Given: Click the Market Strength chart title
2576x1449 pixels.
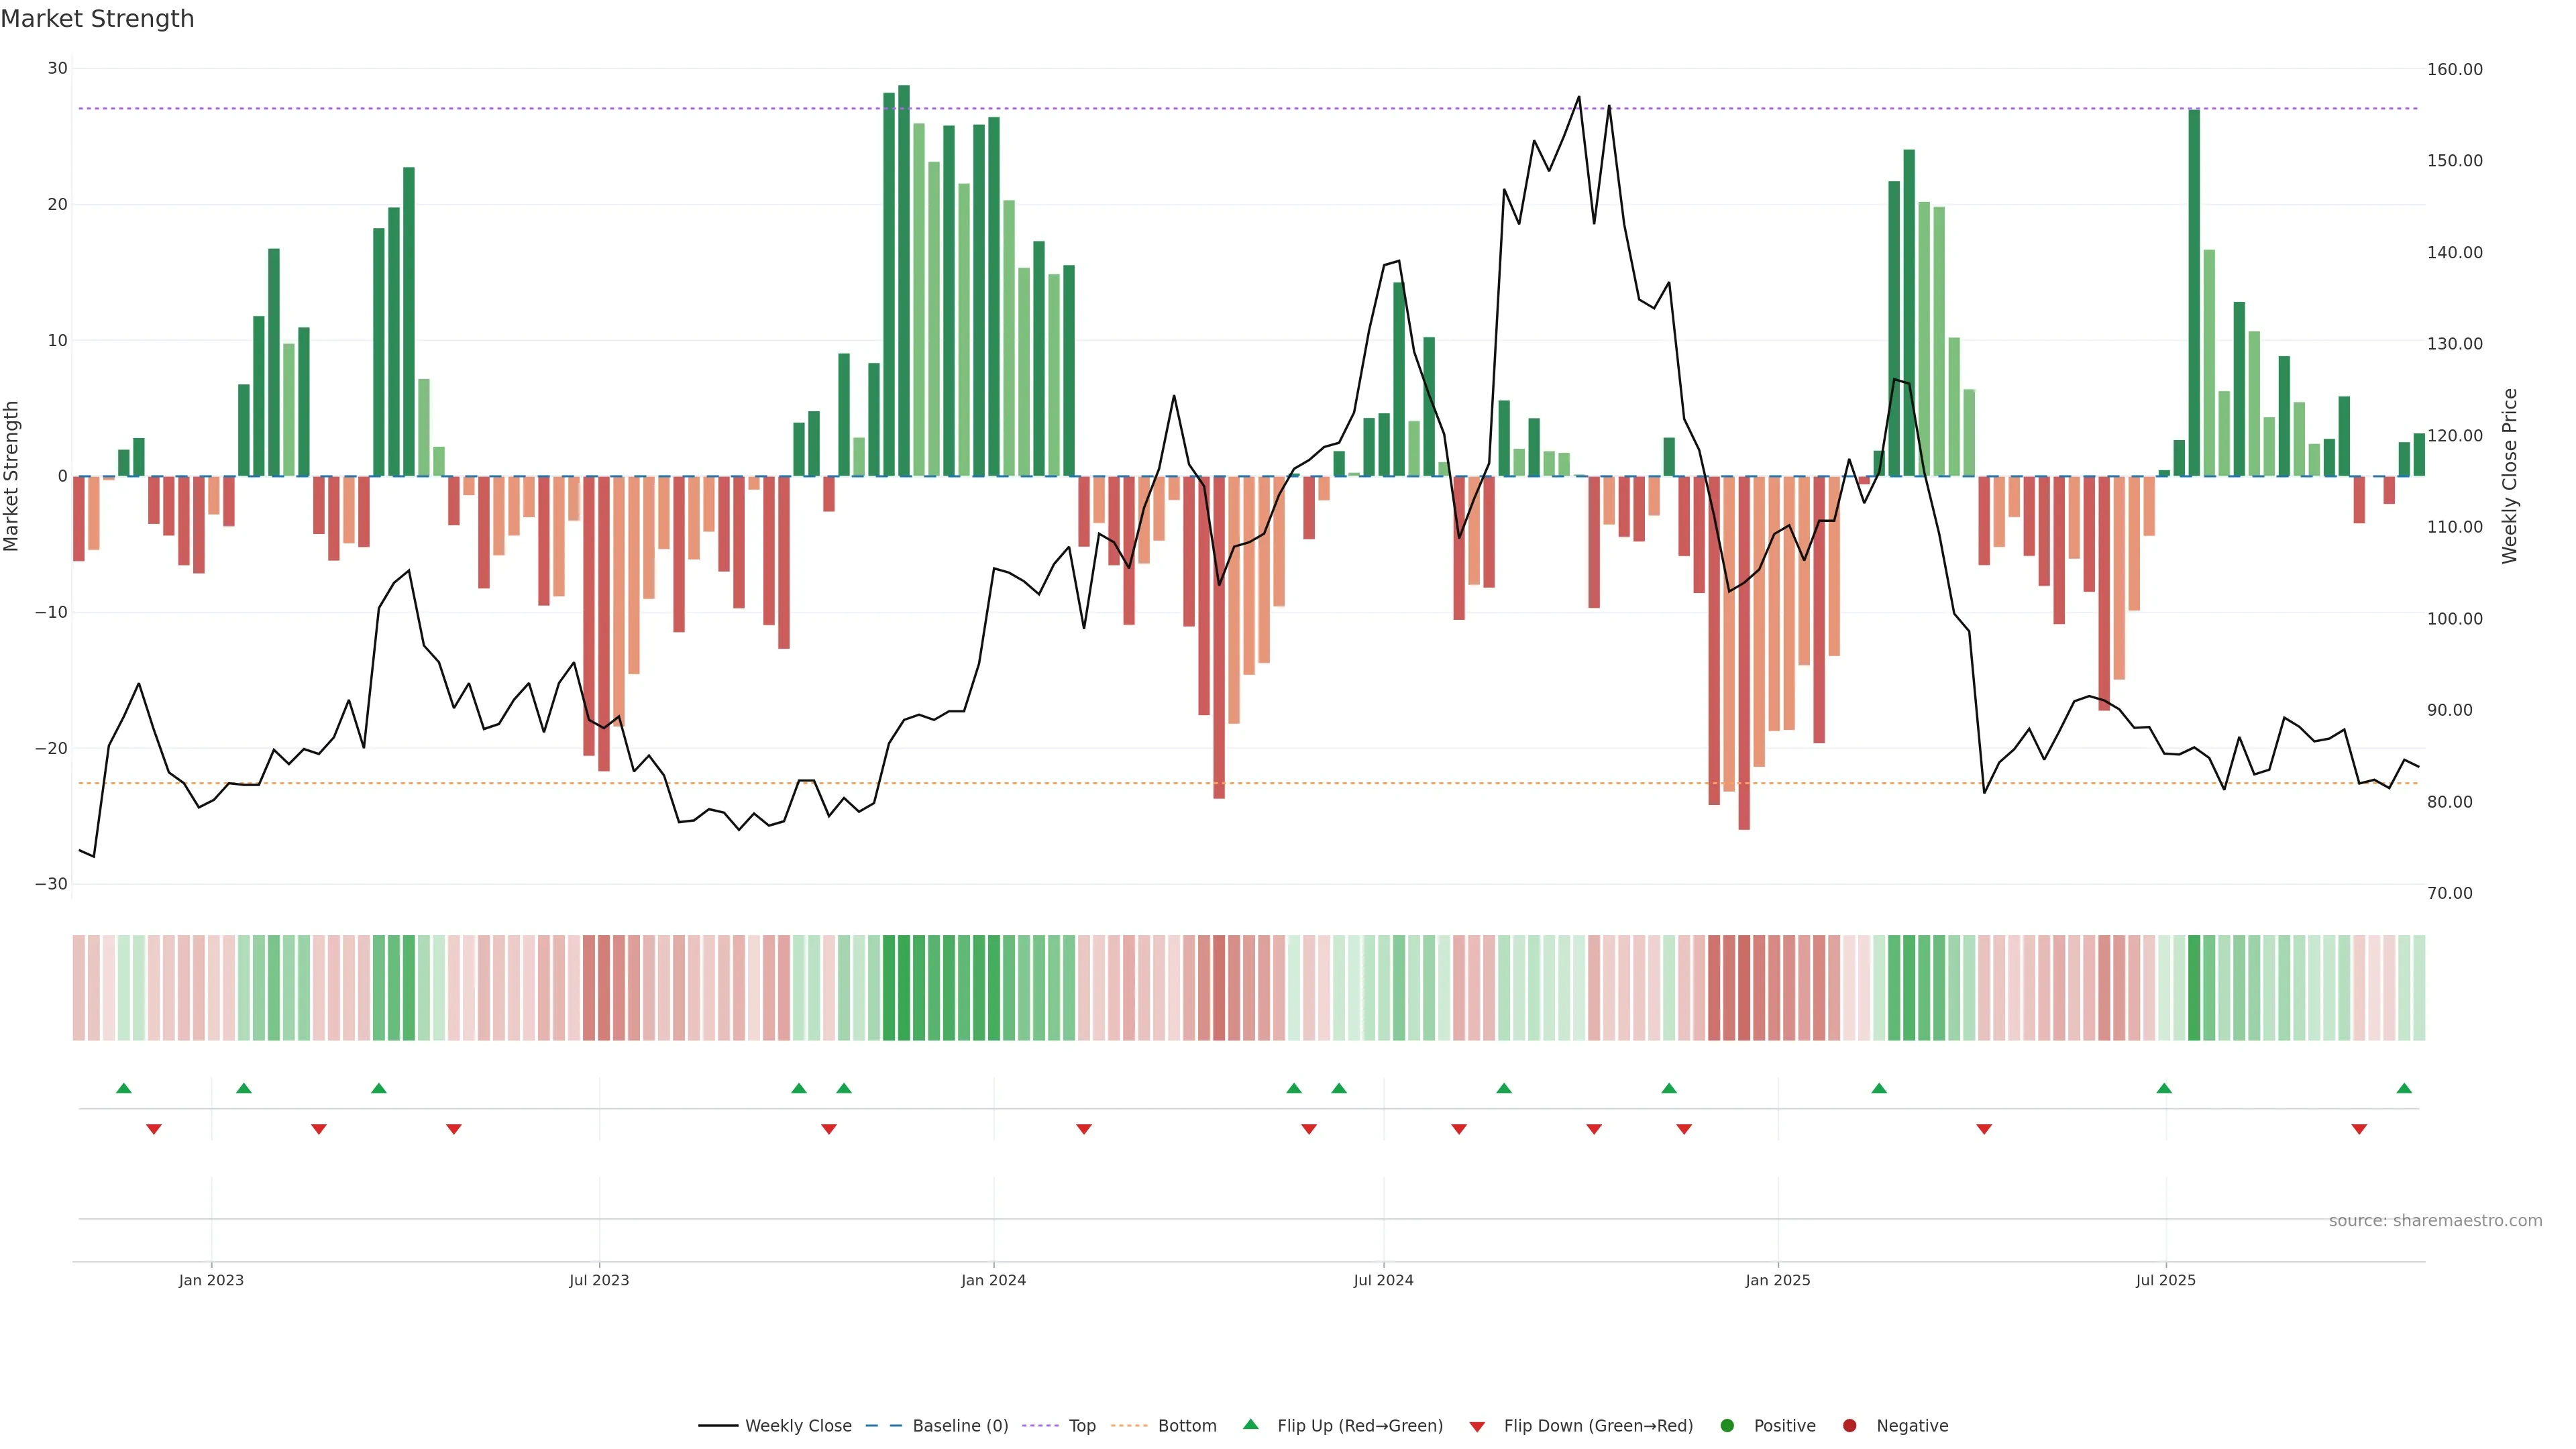Looking at the screenshot, I should tap(97, 19).
